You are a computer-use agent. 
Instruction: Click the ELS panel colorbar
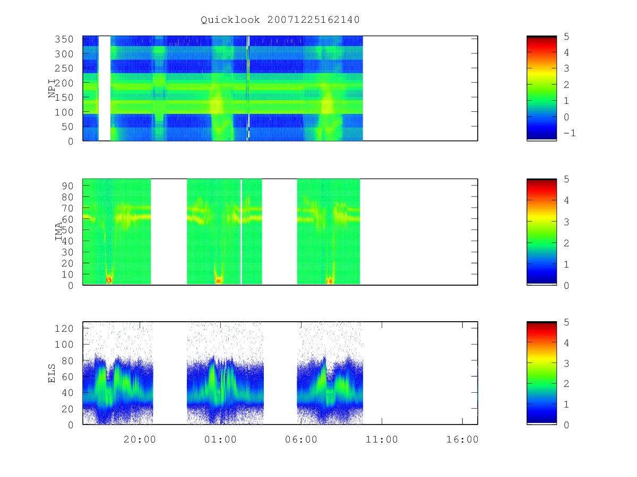541,373
